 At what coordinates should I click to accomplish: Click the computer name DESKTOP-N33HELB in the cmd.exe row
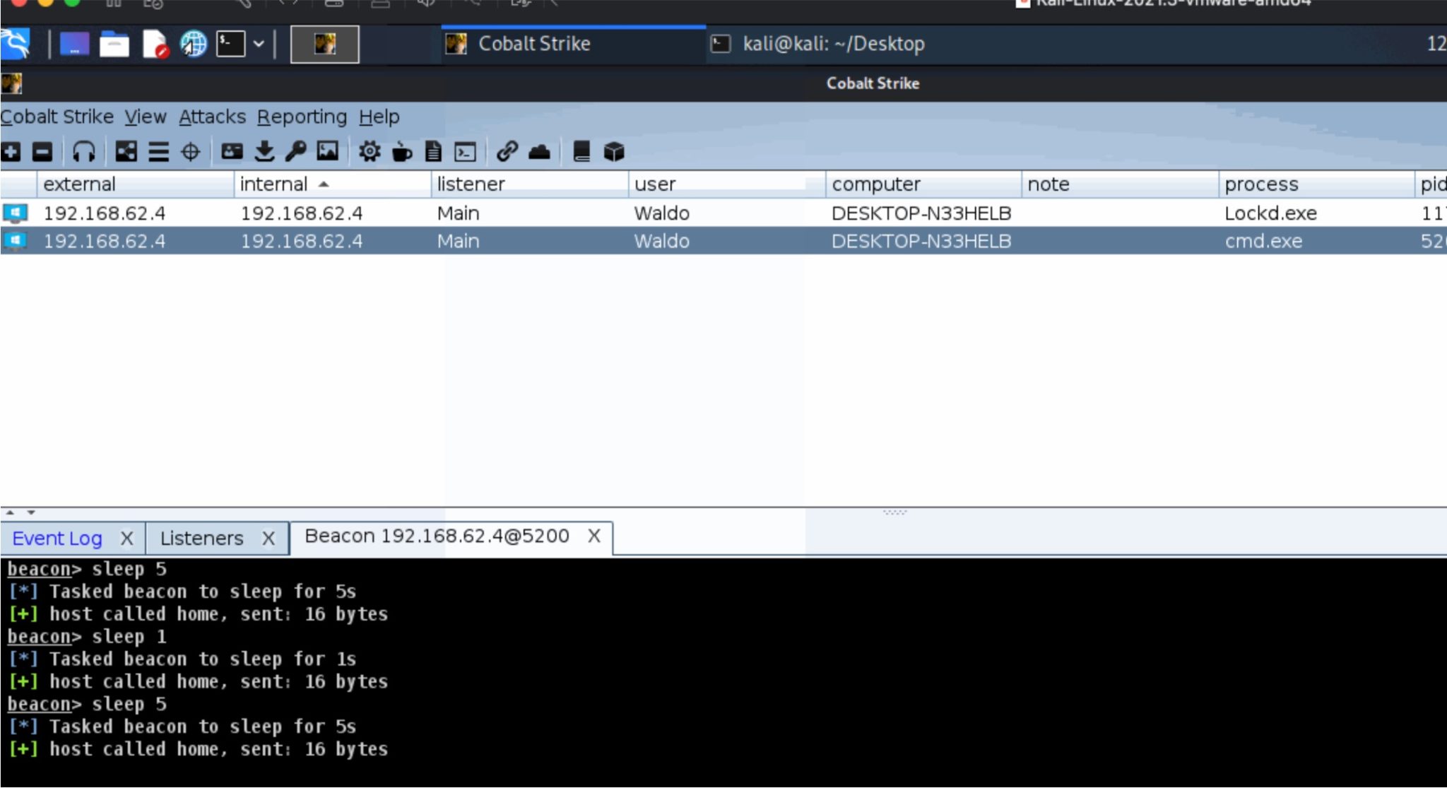(921, 241)
